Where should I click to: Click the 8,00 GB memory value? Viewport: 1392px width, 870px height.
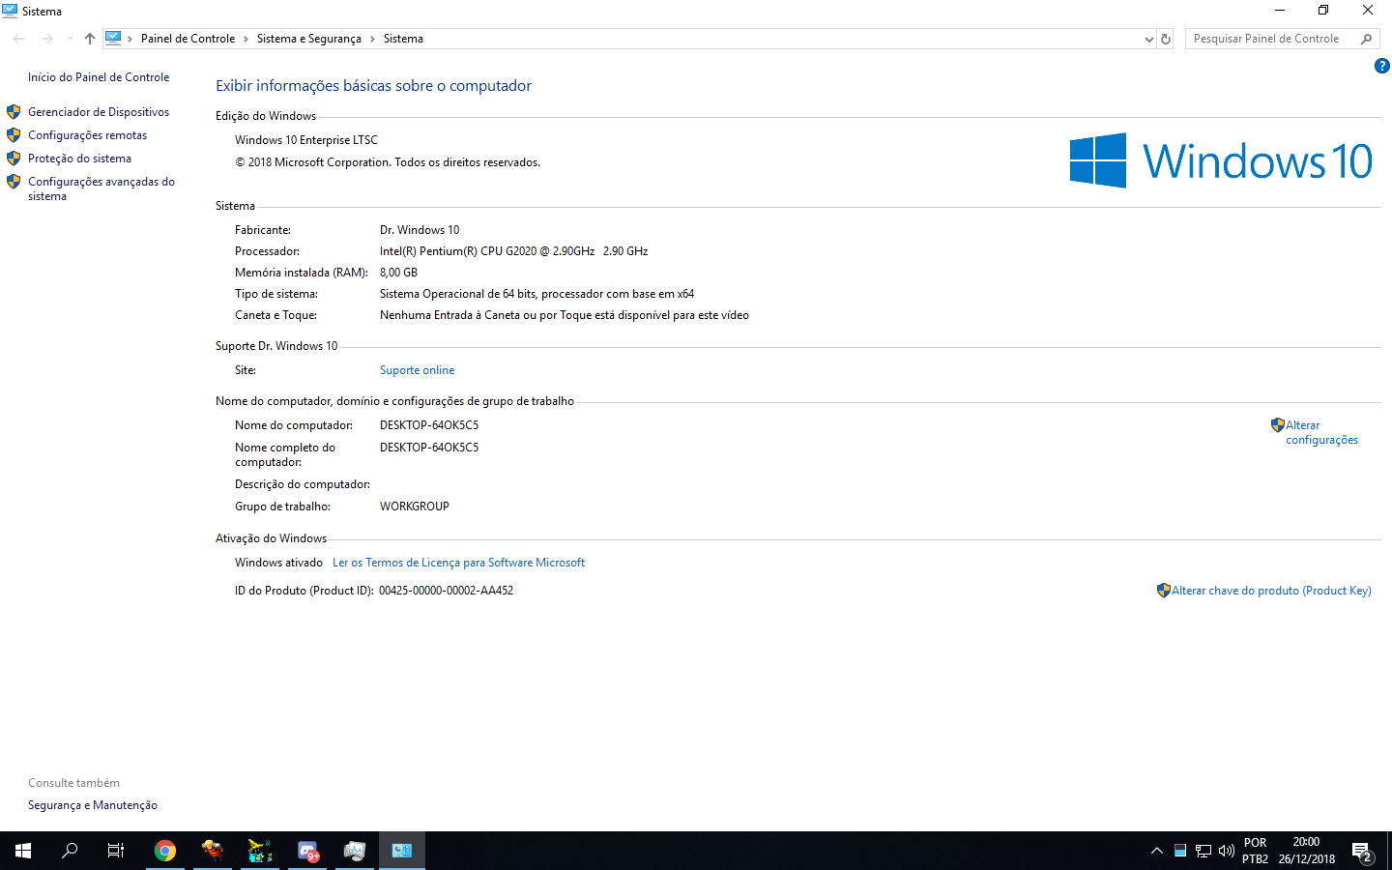pyautogui.click(x=398, y=273)
